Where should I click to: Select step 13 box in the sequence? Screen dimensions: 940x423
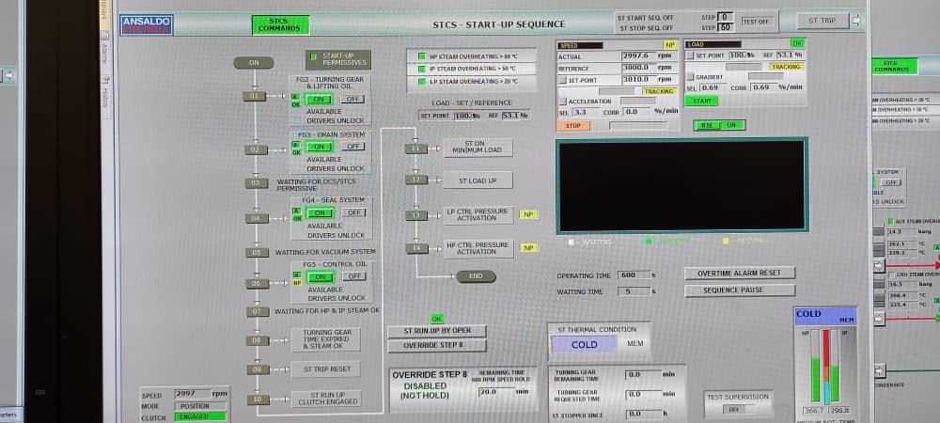416,215
